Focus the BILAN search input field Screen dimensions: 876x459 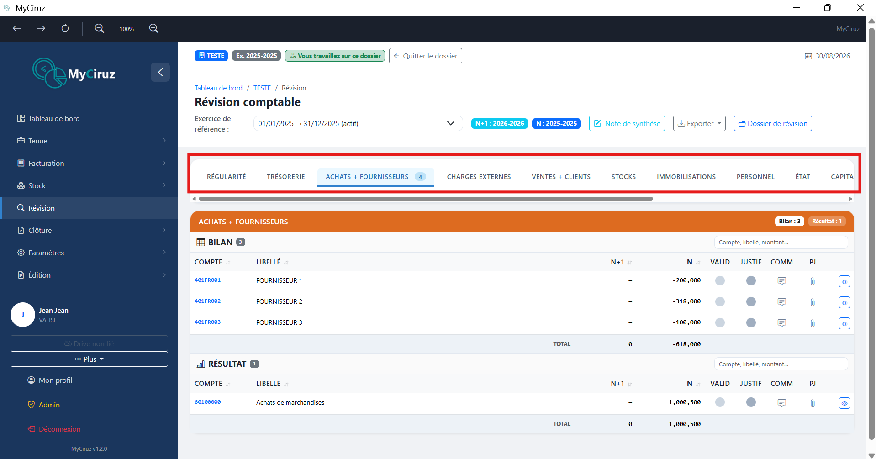click(781, 242)
